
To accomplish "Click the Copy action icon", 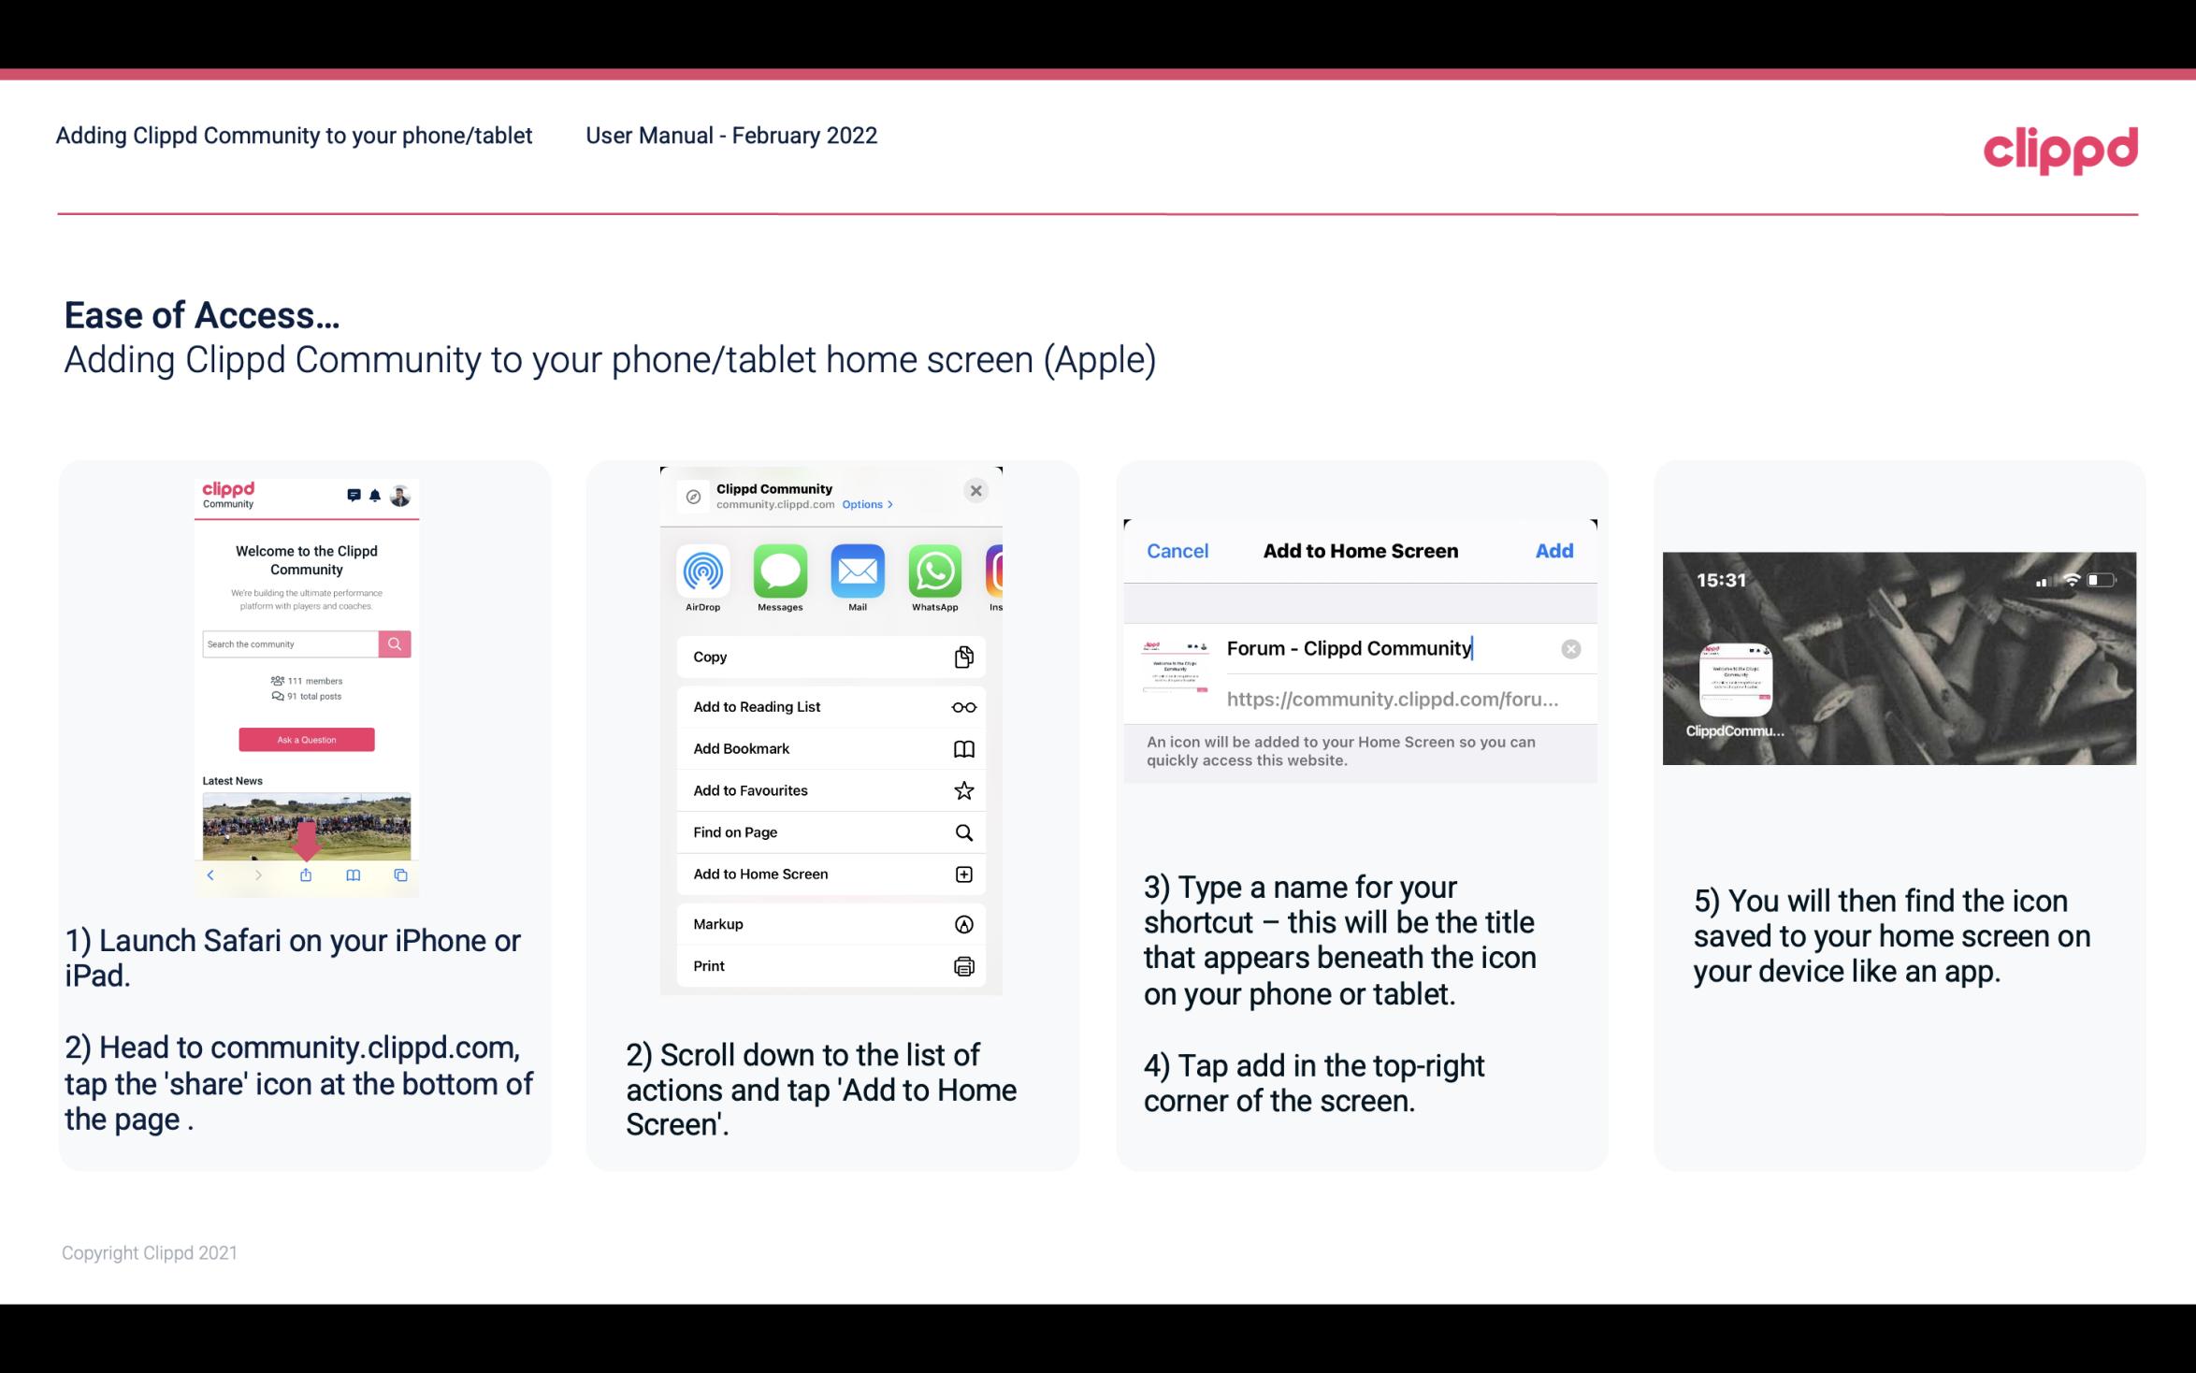I will click(x=964, y=655).
